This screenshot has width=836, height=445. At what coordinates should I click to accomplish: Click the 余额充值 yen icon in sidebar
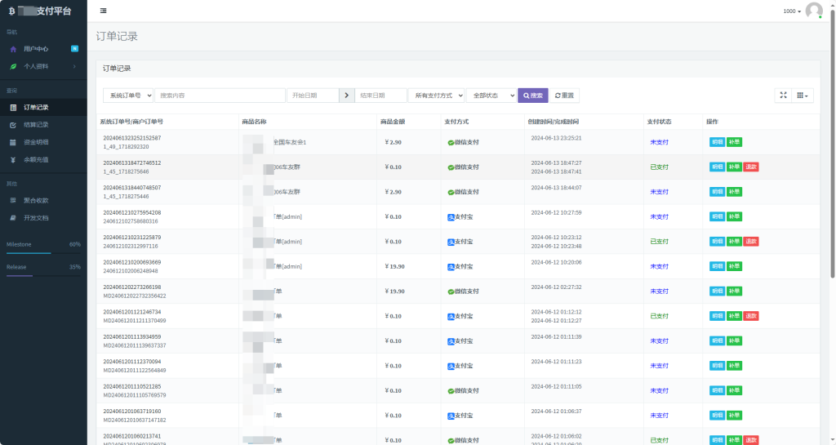(x=13, y=159)
